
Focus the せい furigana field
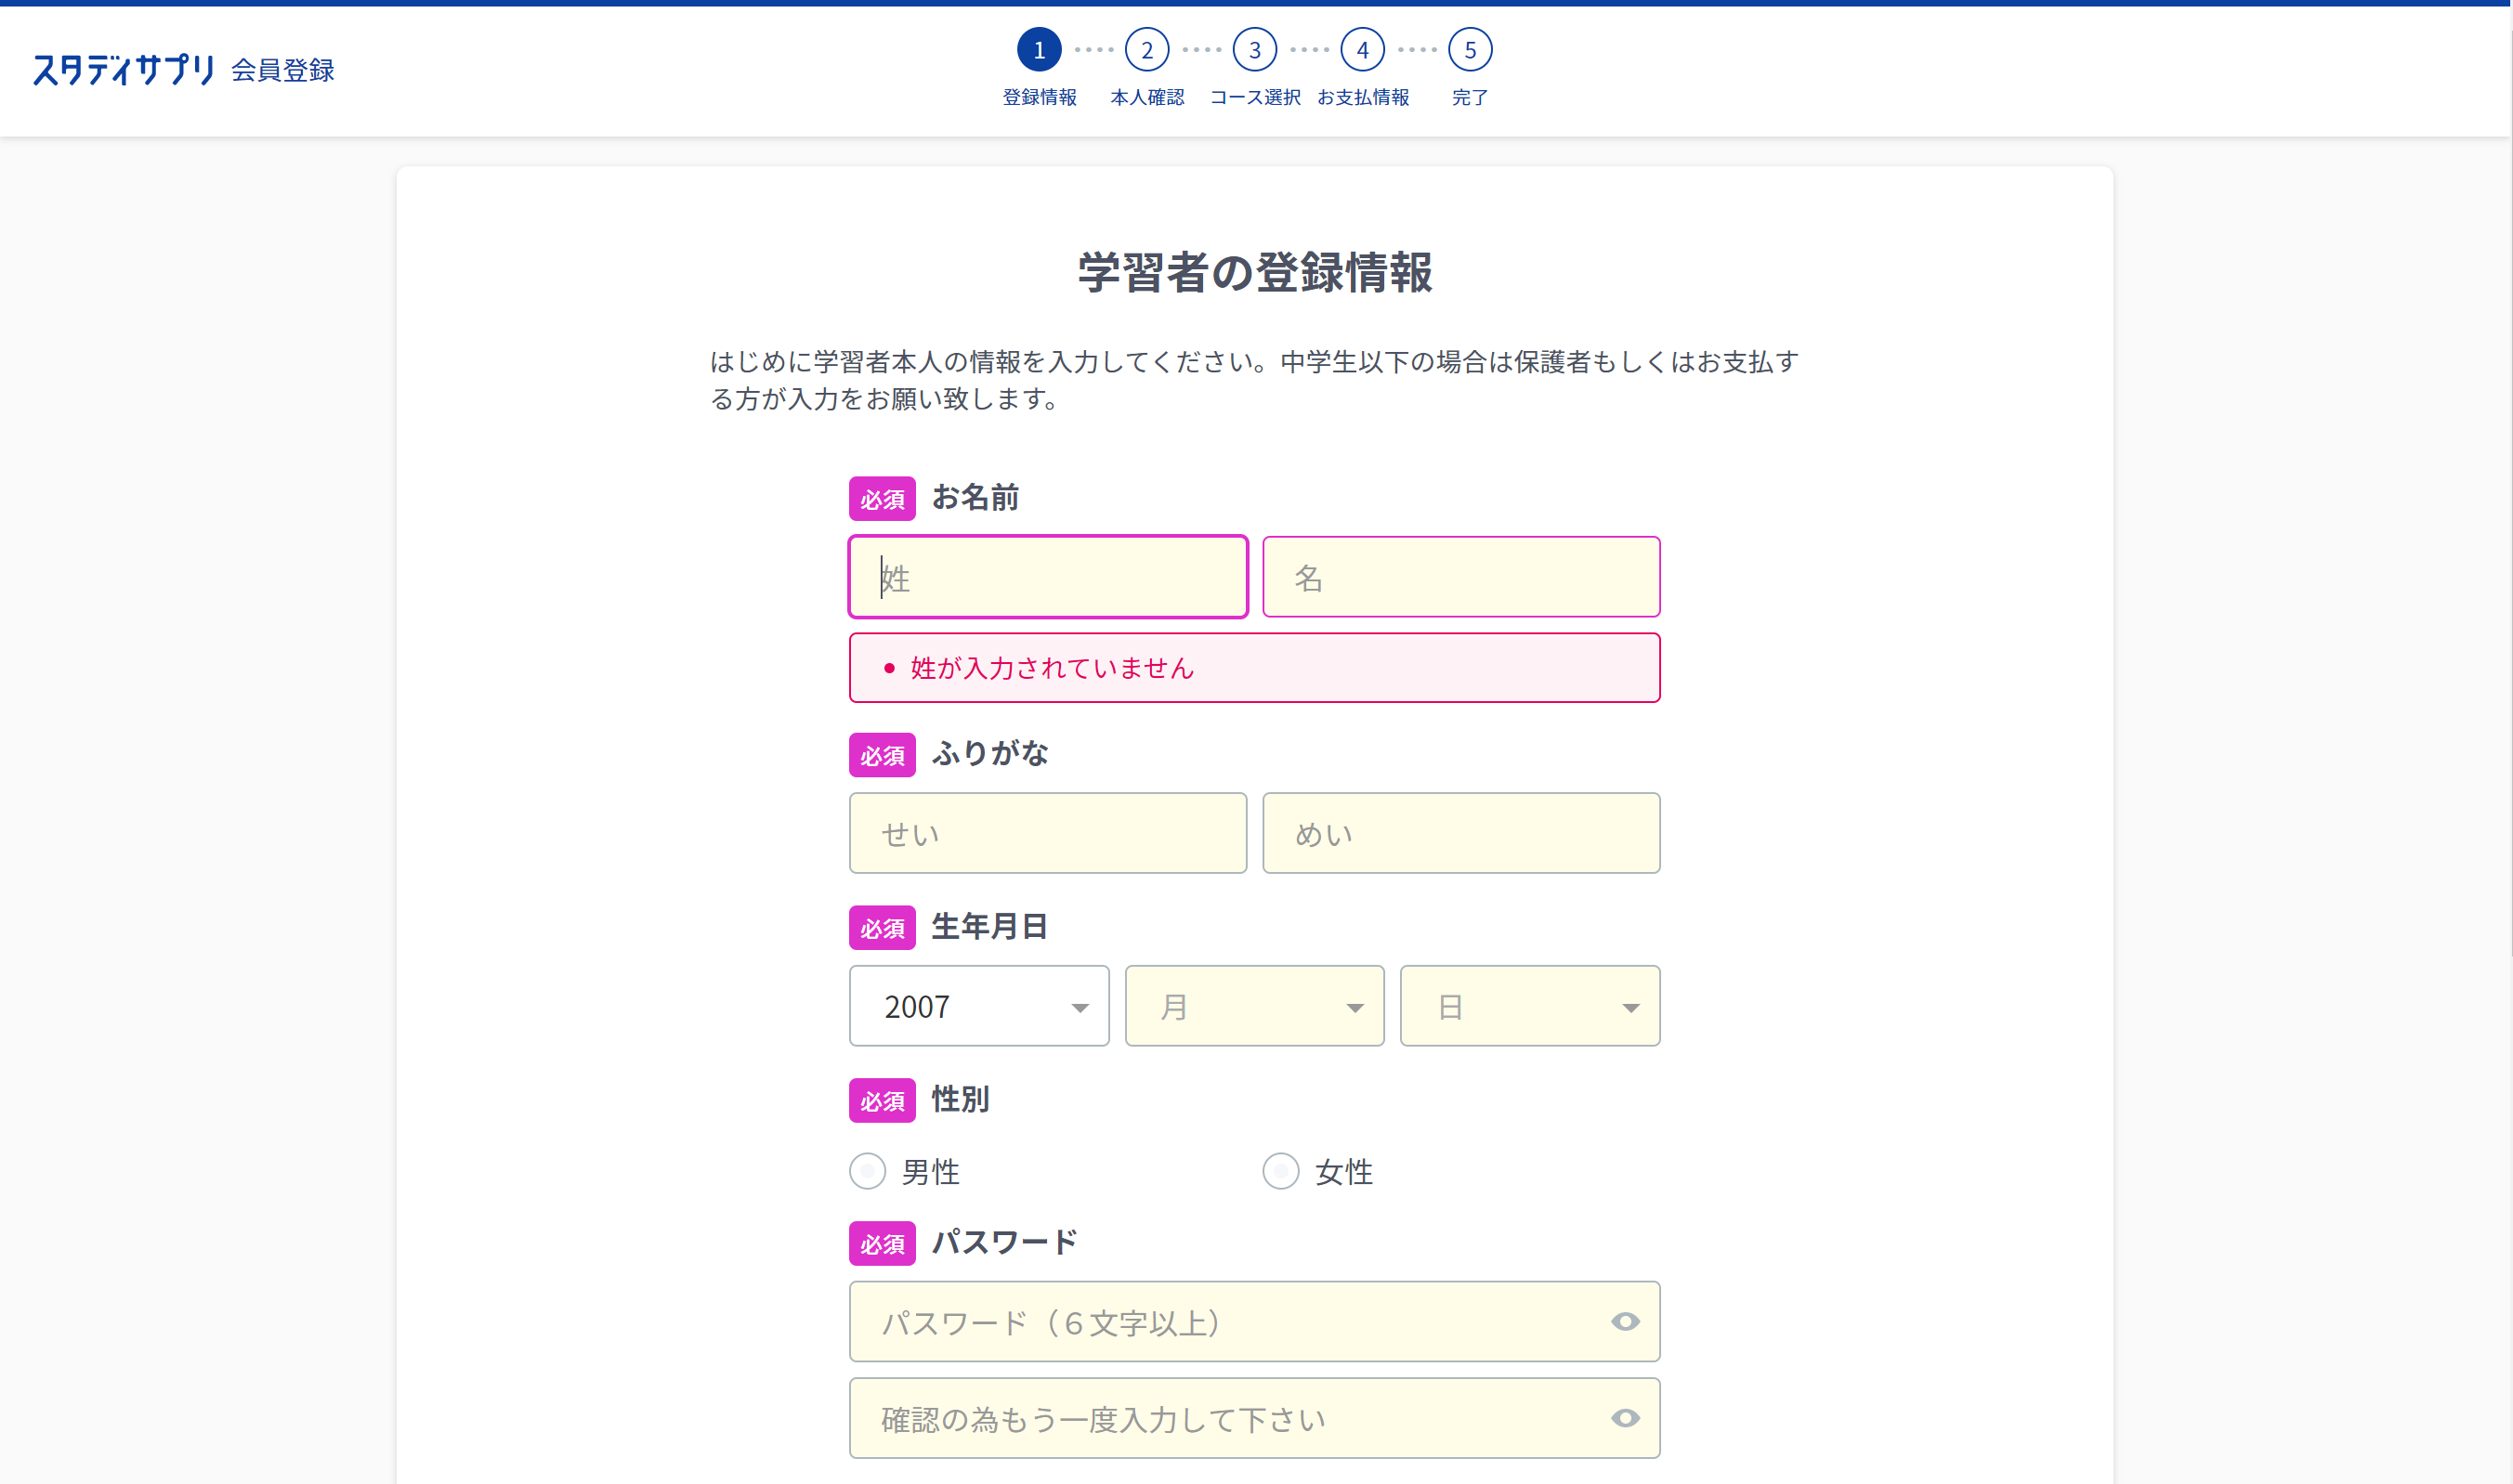1047,833
